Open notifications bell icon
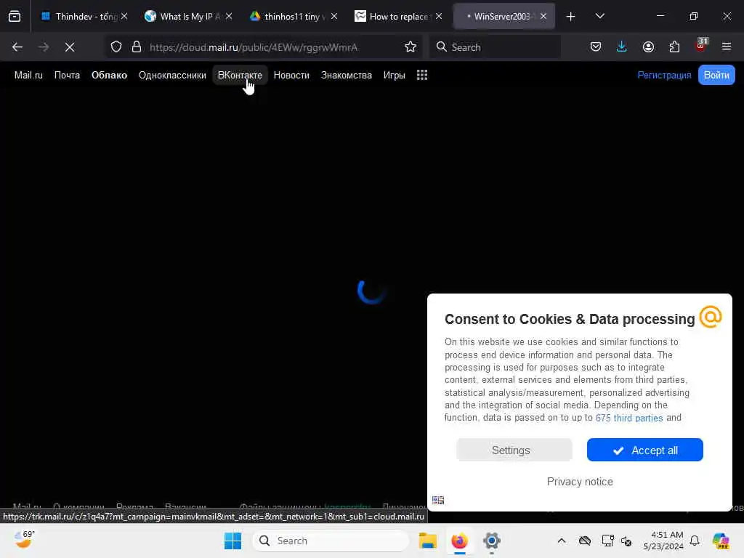This screenshot has height=558, width=744. [695, 541]
